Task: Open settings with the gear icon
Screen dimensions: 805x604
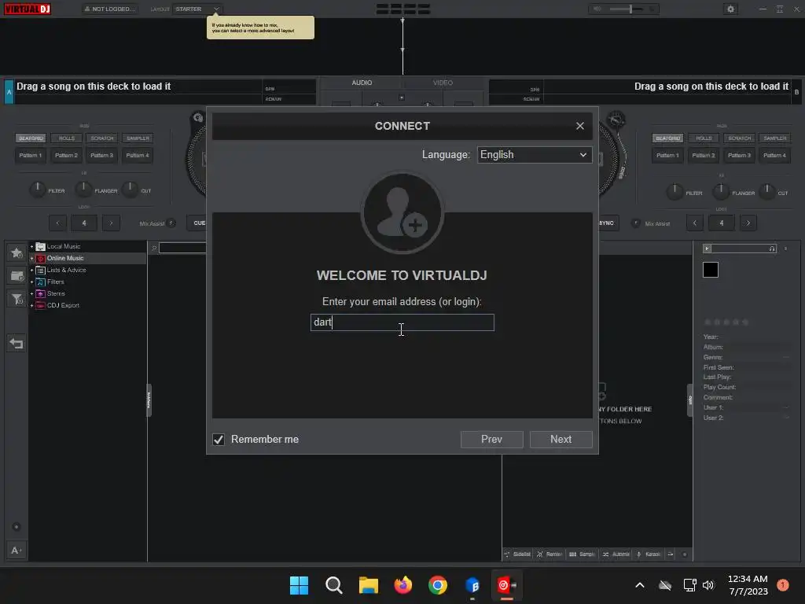Action: click(730, 9)
